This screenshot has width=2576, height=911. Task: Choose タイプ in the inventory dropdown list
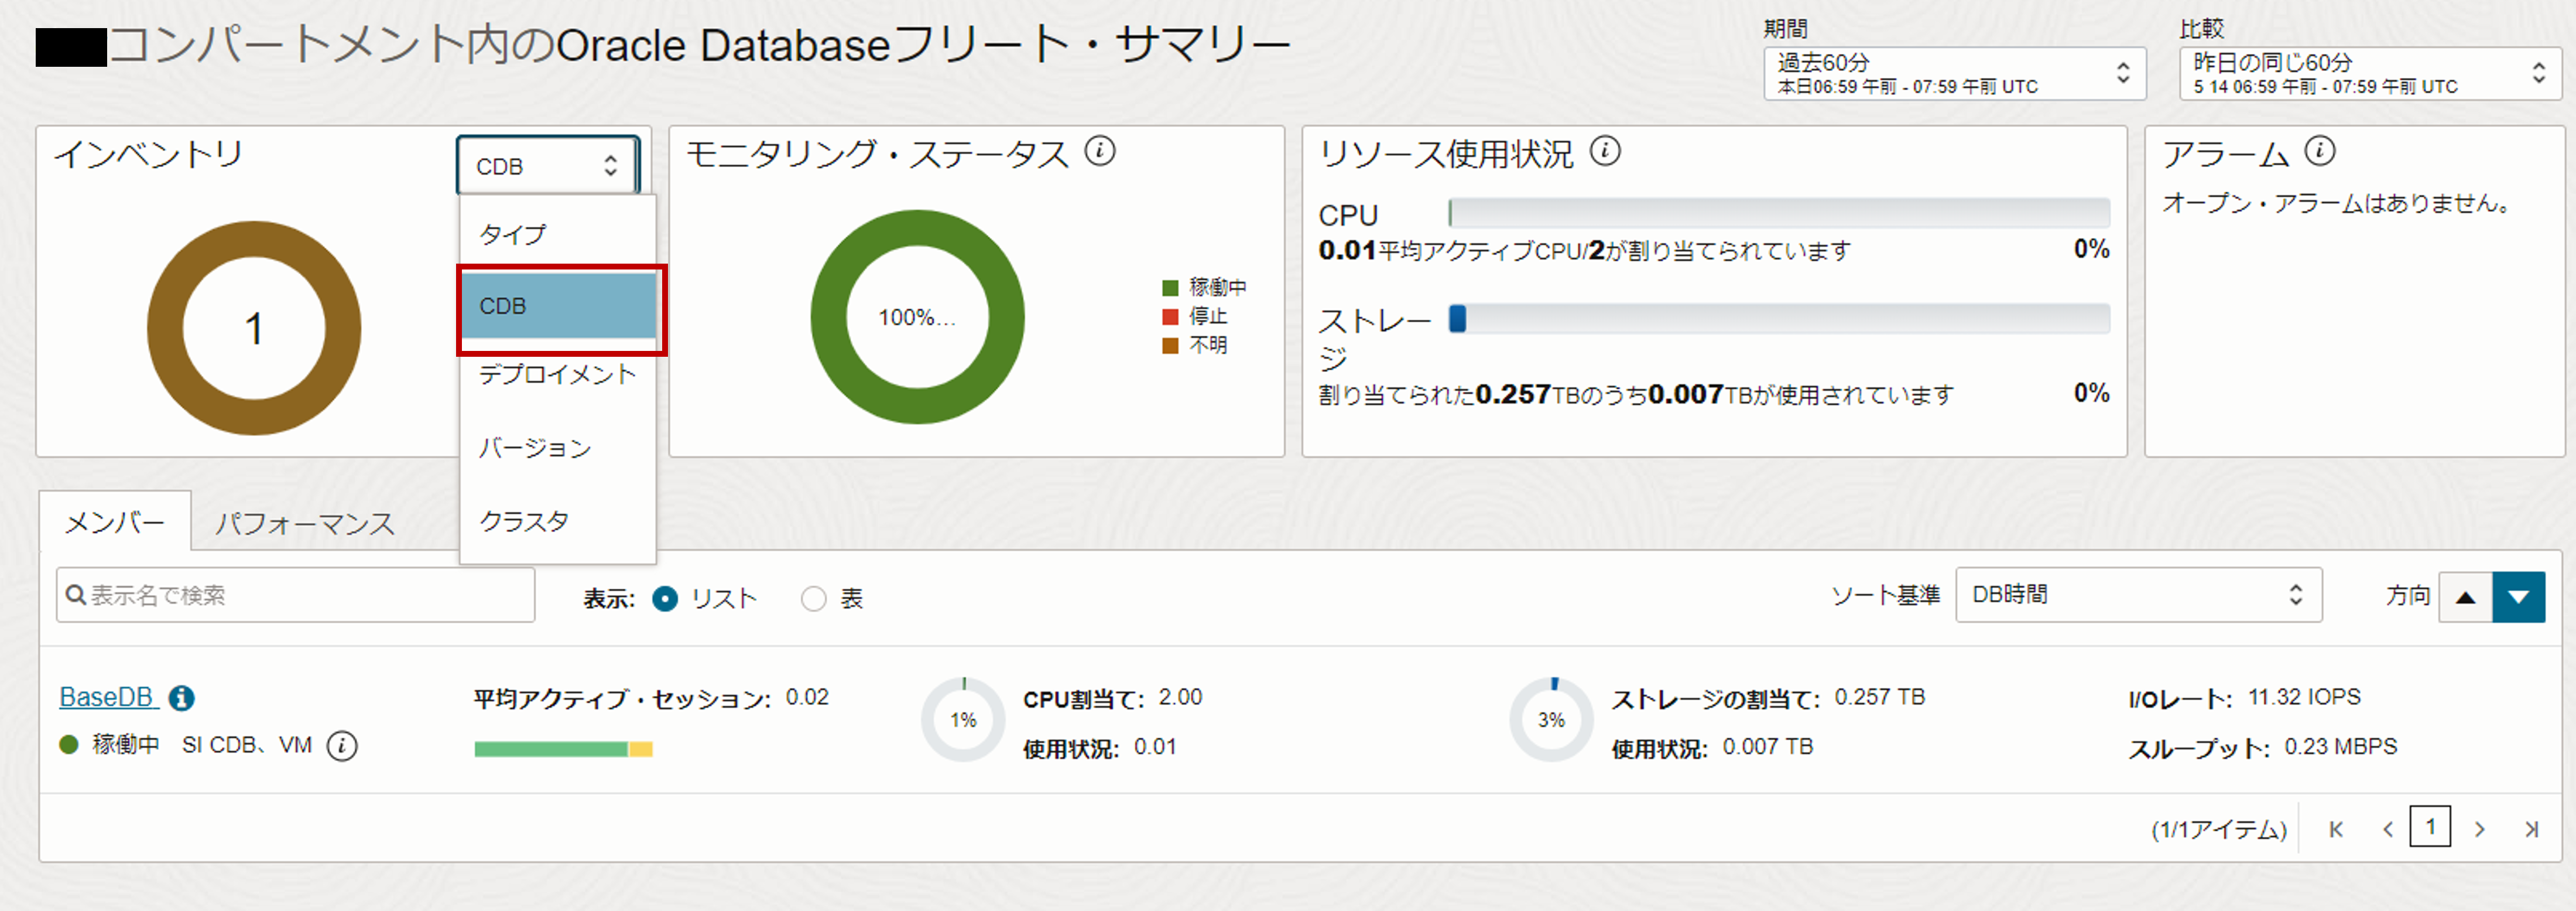(557, 233)
